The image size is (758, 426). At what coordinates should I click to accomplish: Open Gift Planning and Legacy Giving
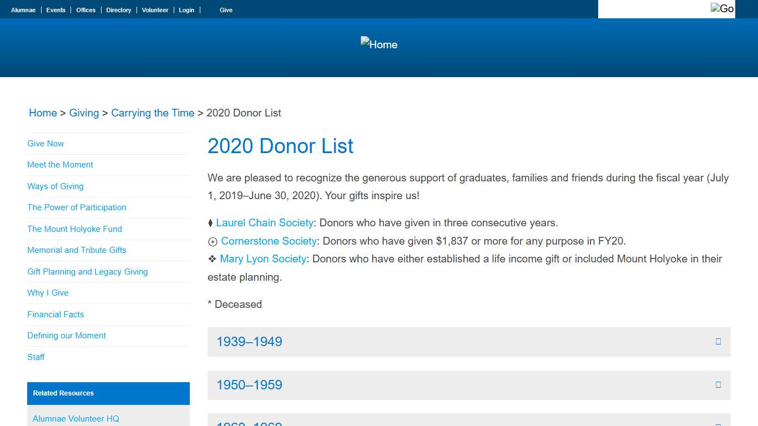point(87,272)
